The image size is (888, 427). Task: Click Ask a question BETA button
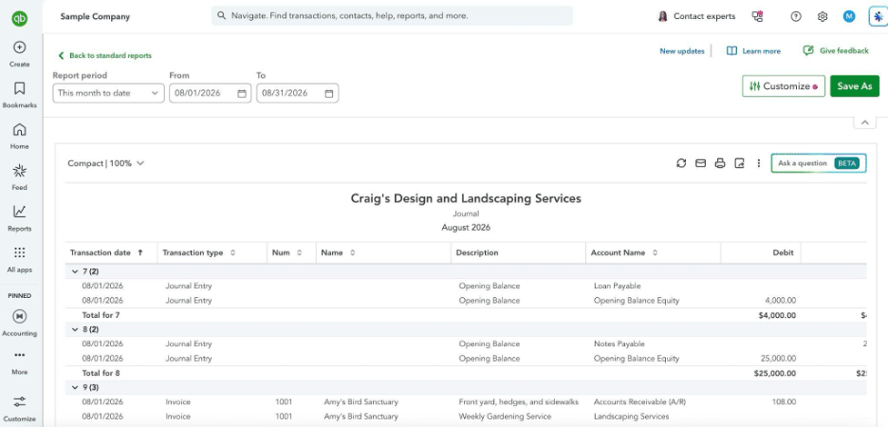click(819, 163)
